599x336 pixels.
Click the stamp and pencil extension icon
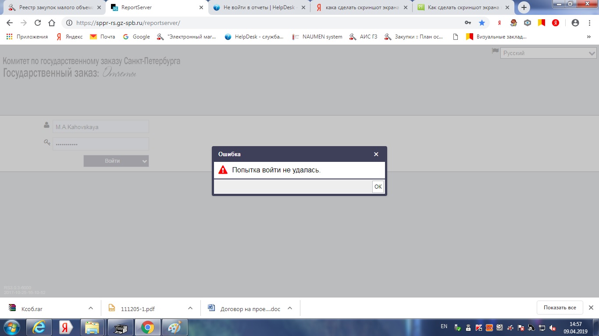513,23
